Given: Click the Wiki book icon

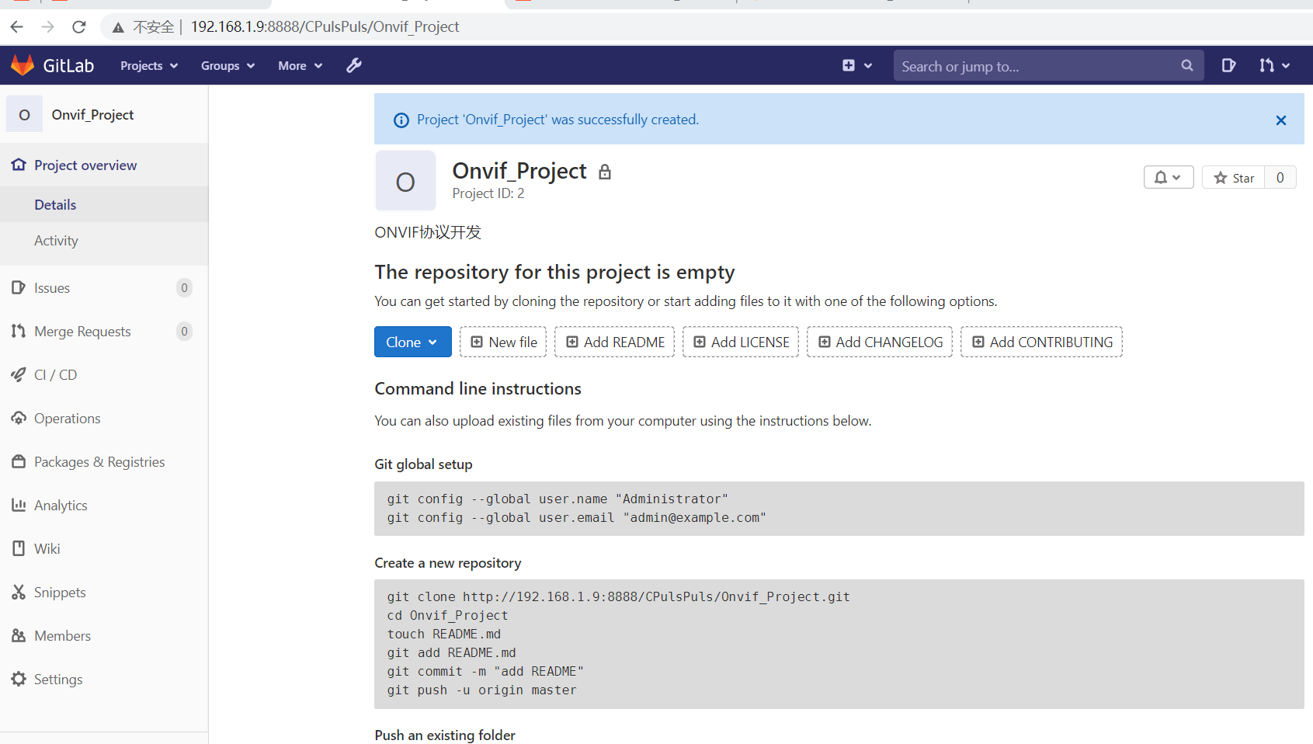Looking at the screenshot, I should (19, 548).
